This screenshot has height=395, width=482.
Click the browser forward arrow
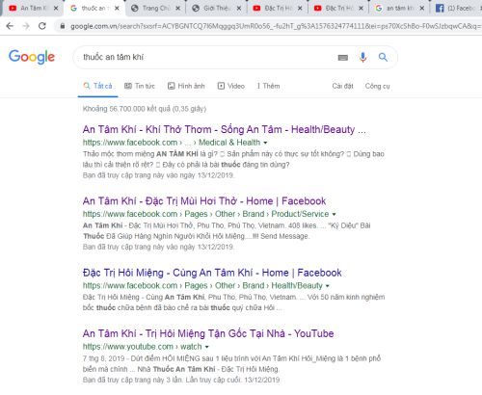pyautogui.click(x=26, y=26)
